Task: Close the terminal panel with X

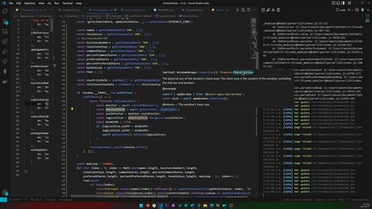Action: point(368,10)
